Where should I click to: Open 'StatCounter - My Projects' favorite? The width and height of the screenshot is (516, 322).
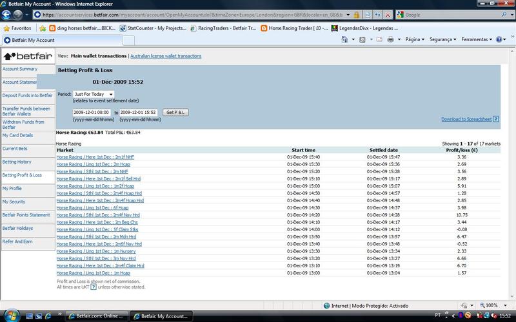[153, 28]
